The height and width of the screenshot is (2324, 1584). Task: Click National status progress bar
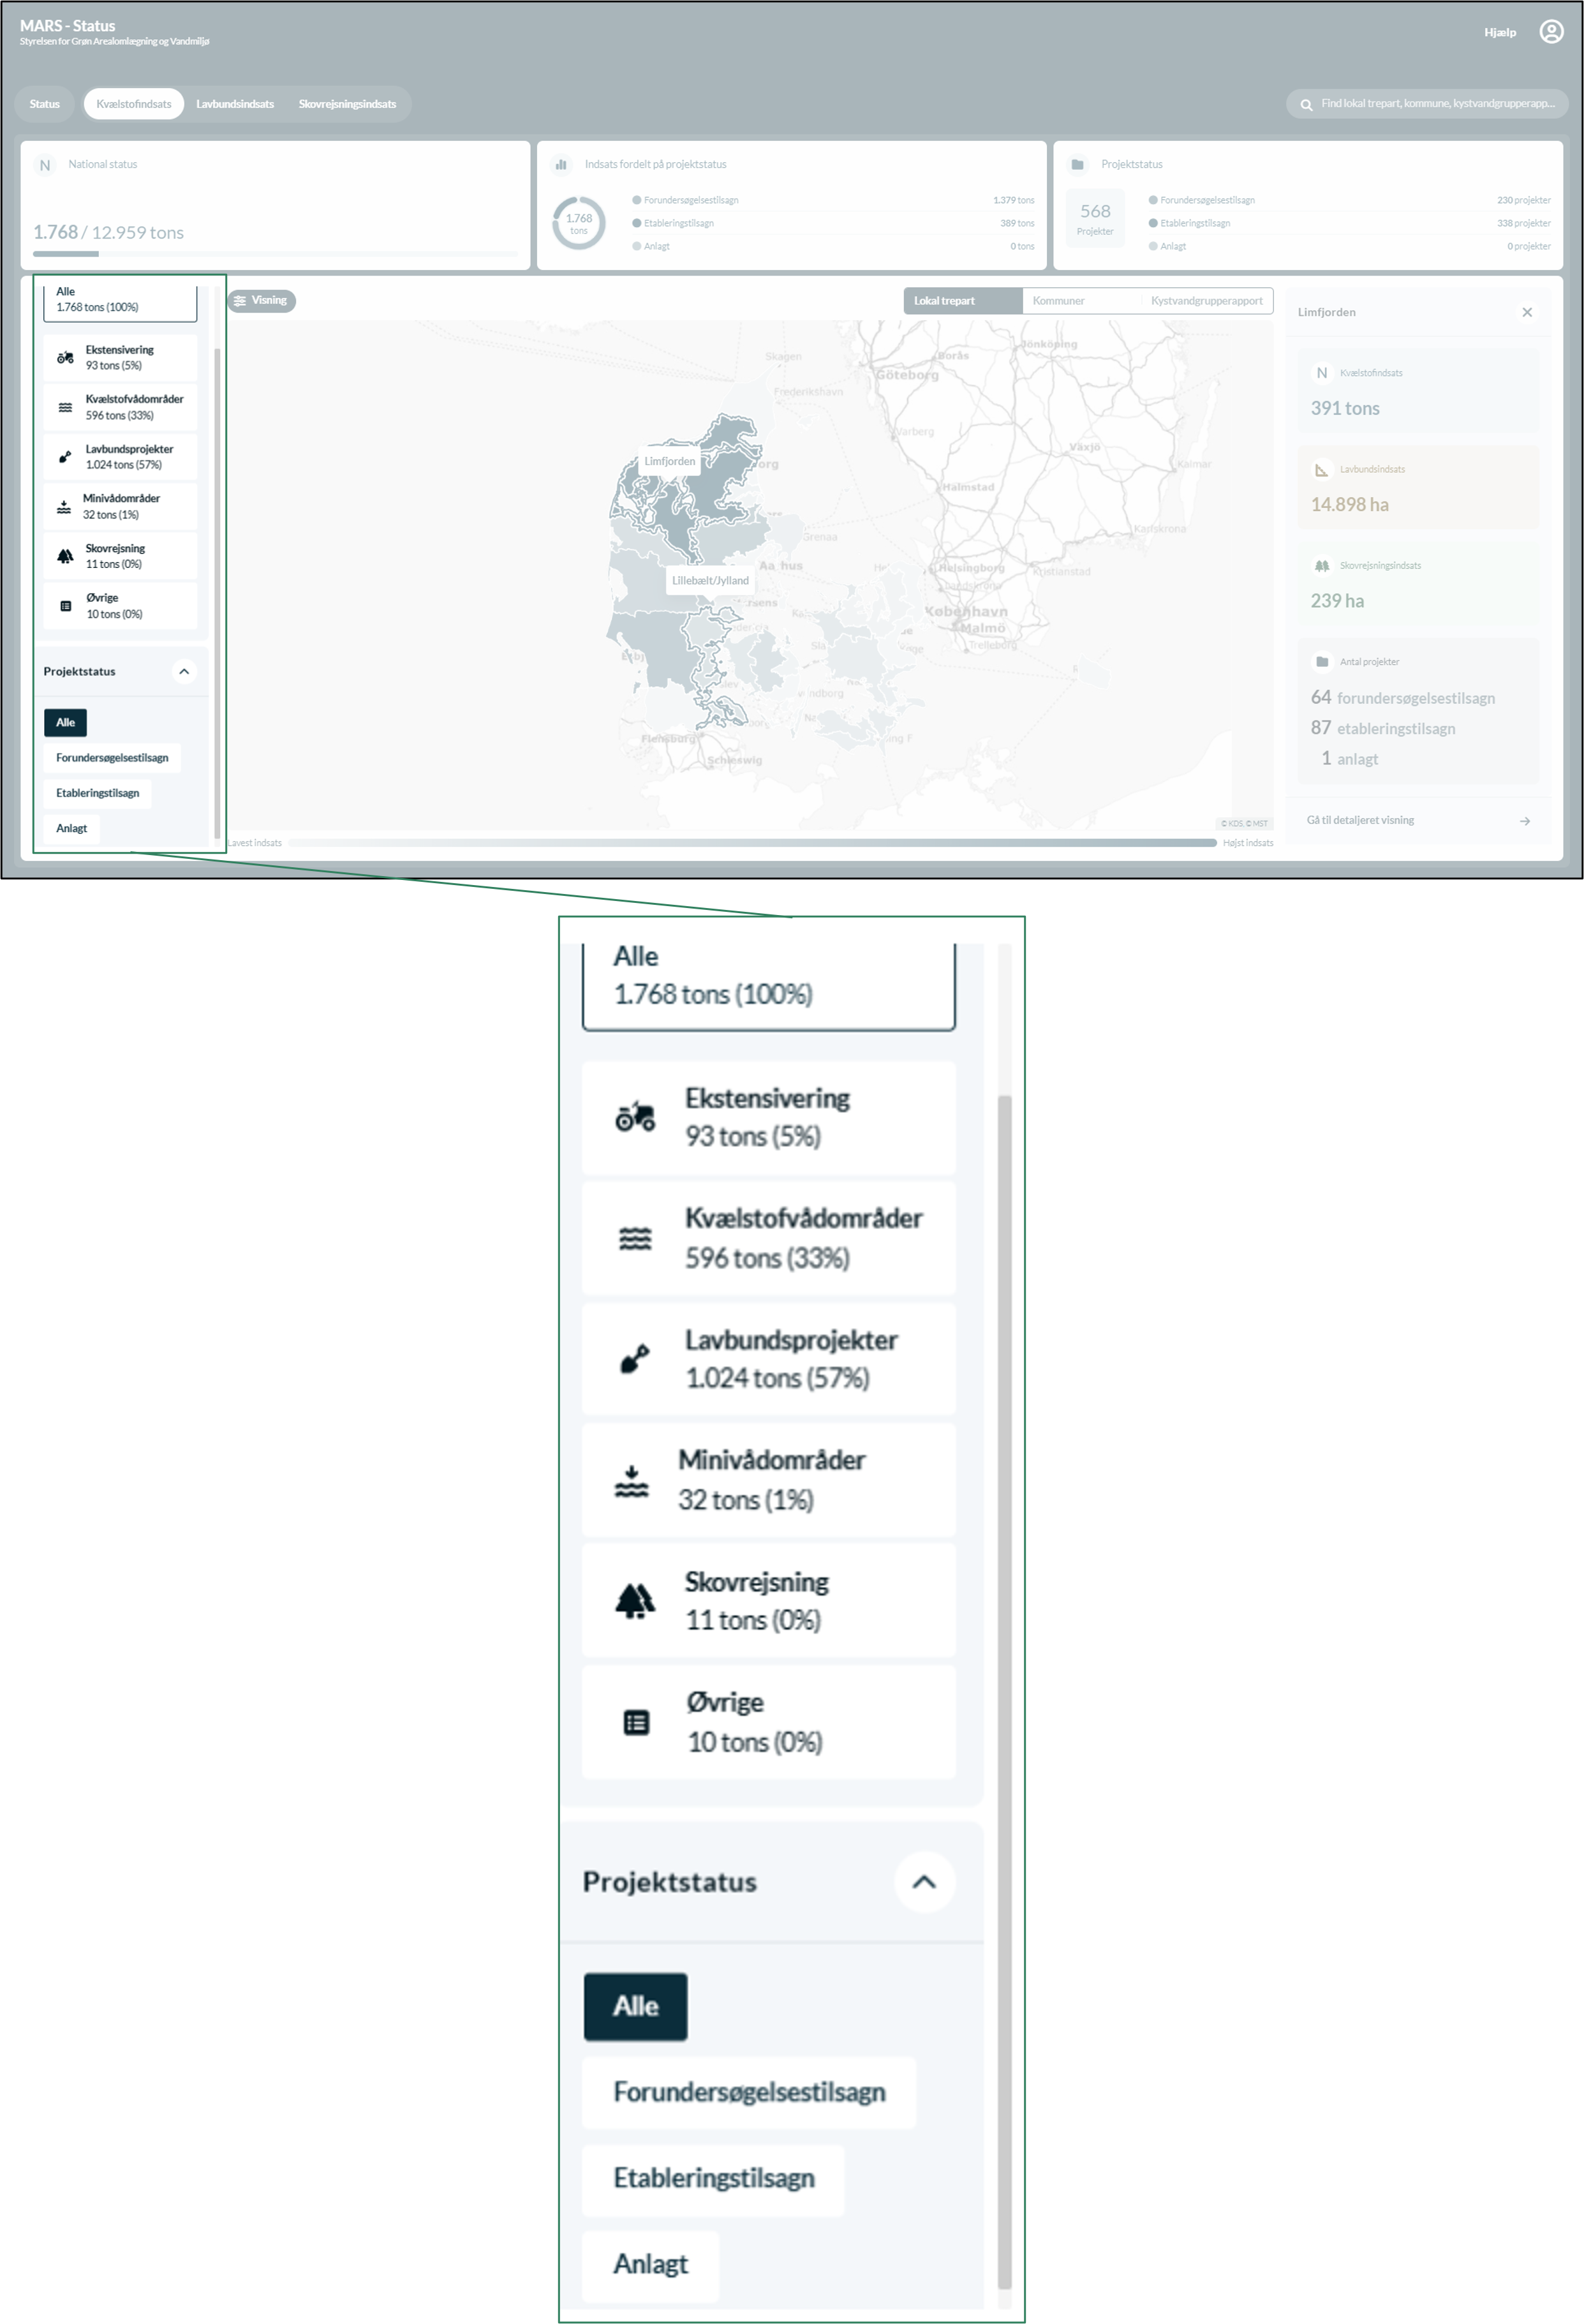click(x=275, y=254)
